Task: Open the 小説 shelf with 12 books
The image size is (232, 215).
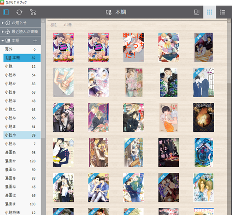Action: pos(20,66)
